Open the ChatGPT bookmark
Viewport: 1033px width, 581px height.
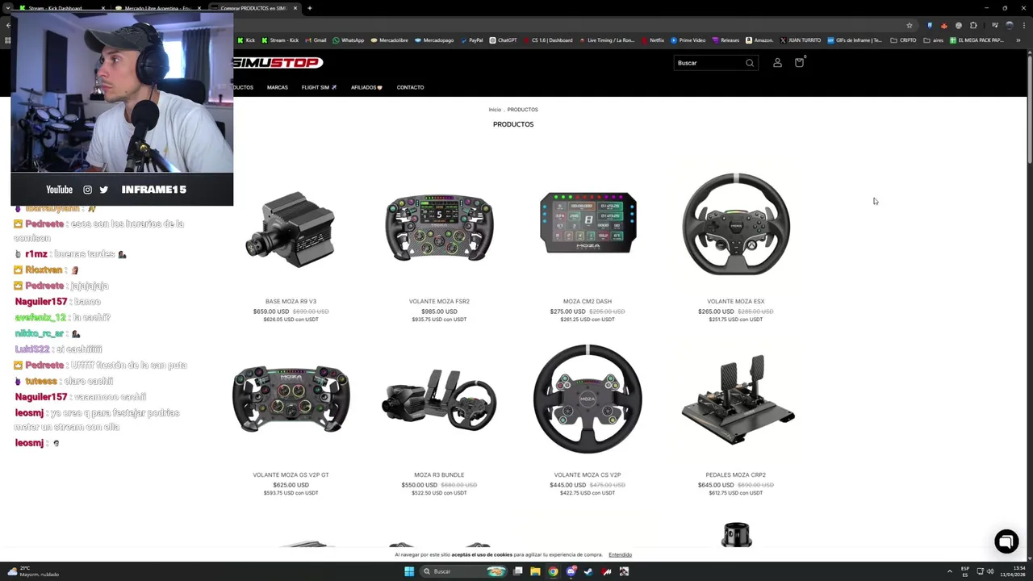pos(503,40)
